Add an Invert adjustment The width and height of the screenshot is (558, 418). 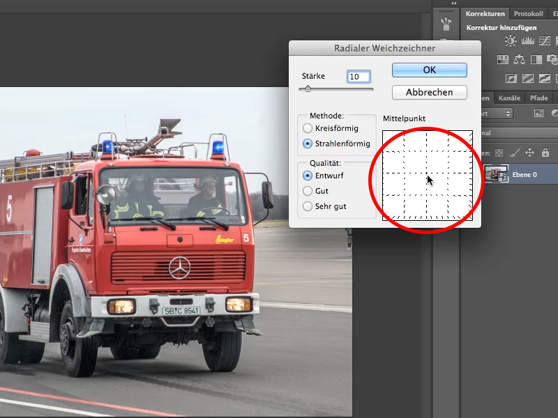(511, 78)
